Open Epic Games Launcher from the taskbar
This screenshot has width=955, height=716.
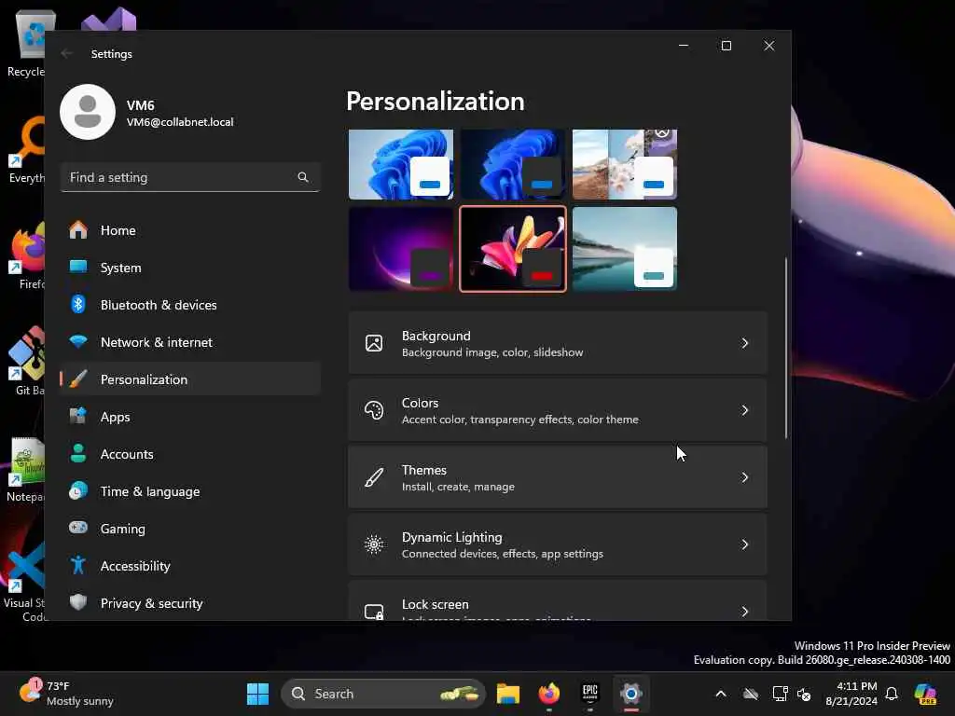(x=590, y=694)
